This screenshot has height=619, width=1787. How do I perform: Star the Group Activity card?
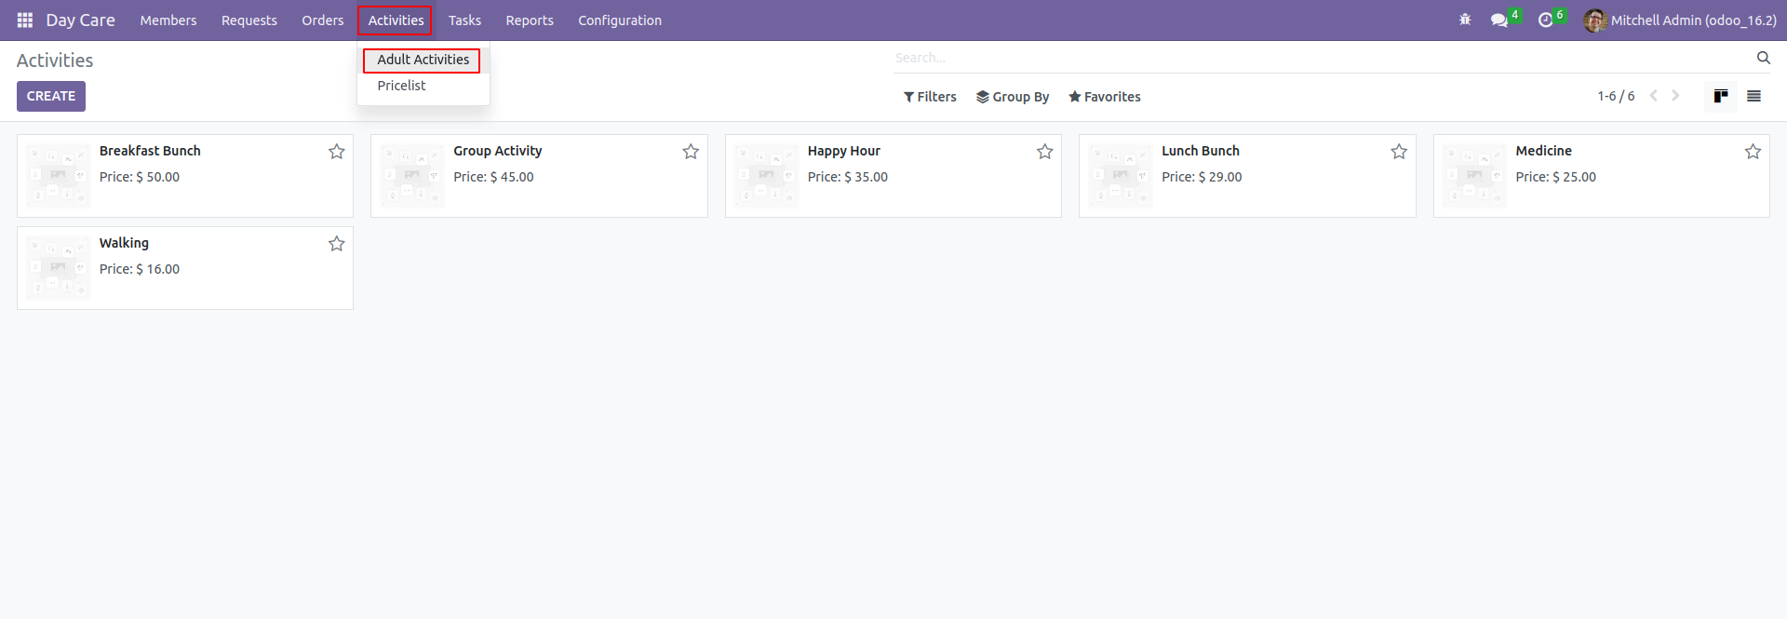691,152
